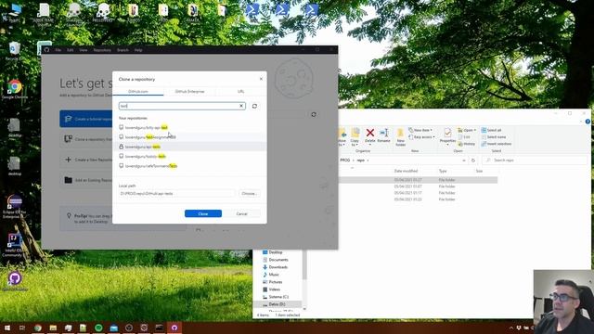This screenshot has width=594, height=334.
Task: Open the File menu in GitHub Desktop
Action: tap(58, 50)
